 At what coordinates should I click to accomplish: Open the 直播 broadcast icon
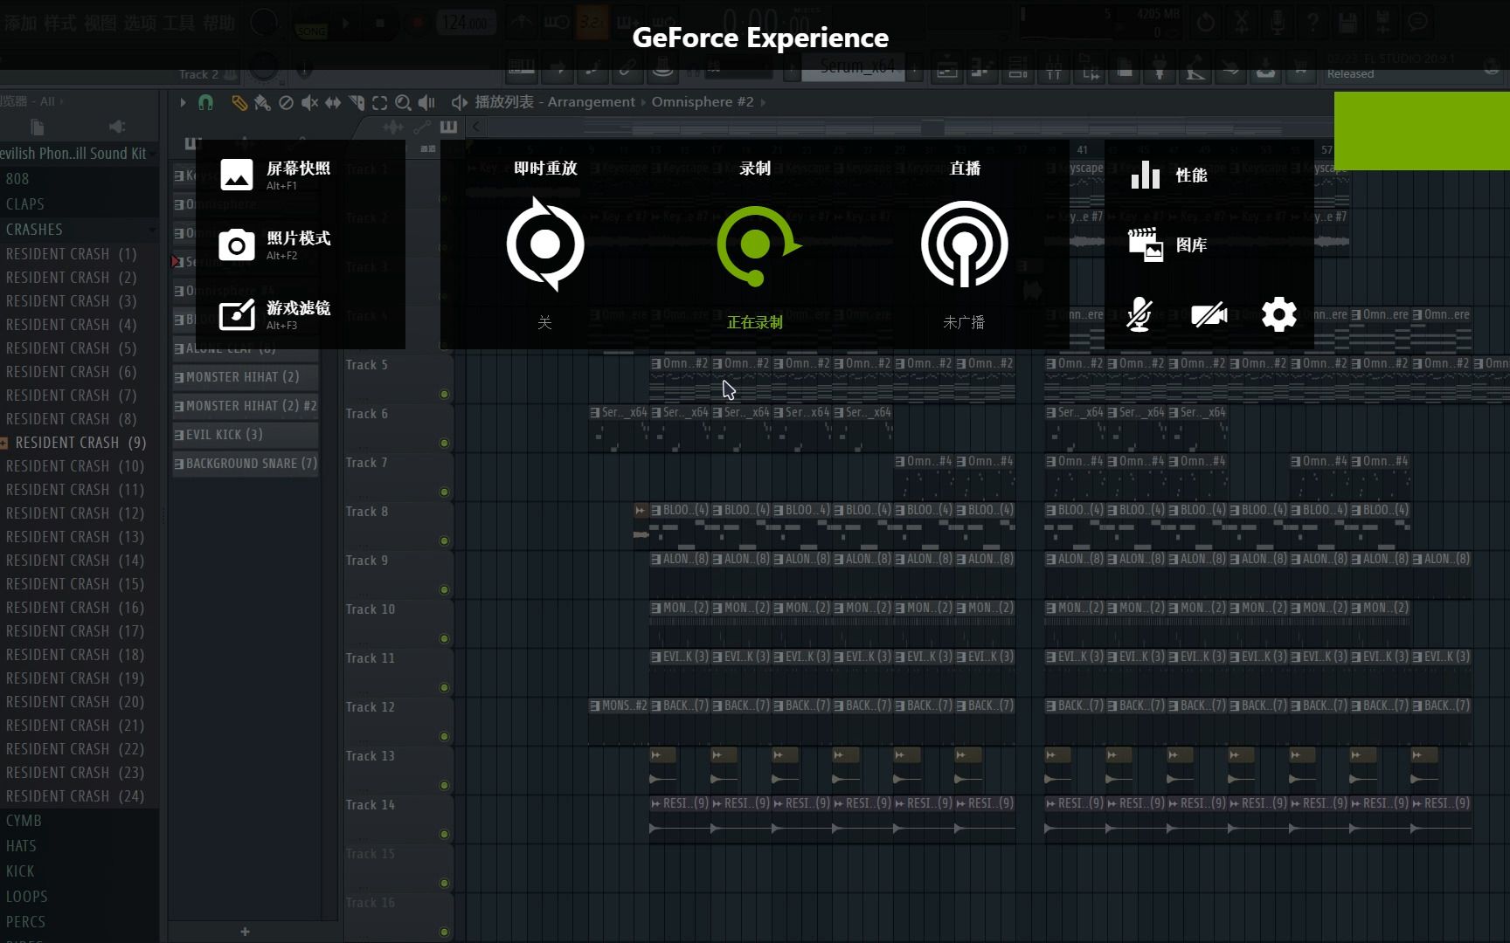pyautogui.click(x=964, y=244)
